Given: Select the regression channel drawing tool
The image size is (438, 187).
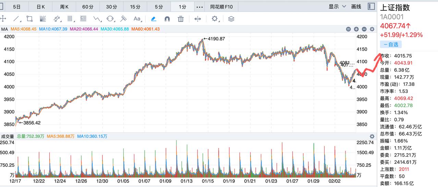Looking at the screenshot, I should pyautogui.click(x=57, y=19).
